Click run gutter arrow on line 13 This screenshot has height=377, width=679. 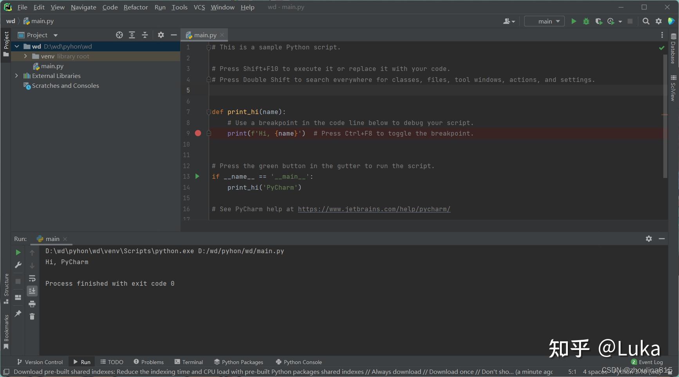coord(197,176)
